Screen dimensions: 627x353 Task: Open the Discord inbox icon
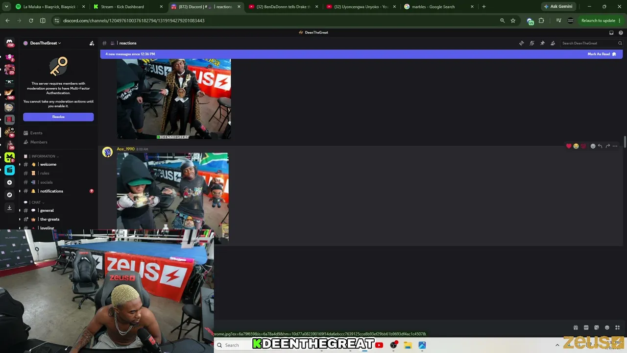tap(611, 33)
